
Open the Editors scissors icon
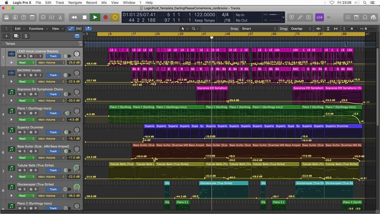point(60,17)
